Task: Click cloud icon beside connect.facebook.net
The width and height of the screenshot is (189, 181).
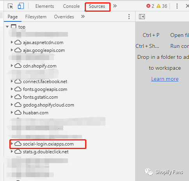Action: (18, 82)
